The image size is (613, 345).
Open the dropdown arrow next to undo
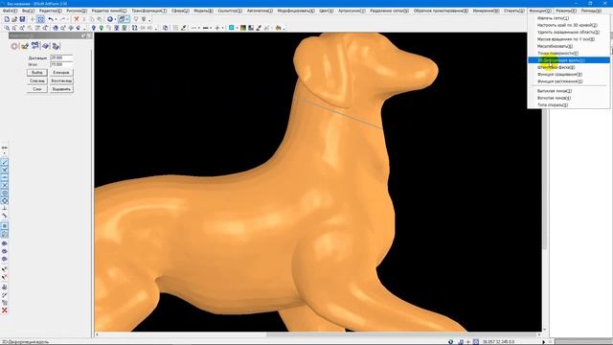click(57, 19)
